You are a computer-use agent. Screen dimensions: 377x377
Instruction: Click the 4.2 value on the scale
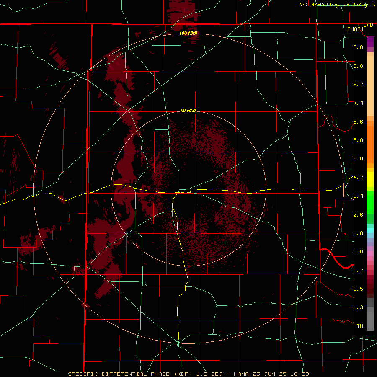[x=358, y=178]
